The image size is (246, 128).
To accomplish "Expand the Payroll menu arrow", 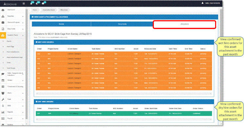I will click(23, 119).
